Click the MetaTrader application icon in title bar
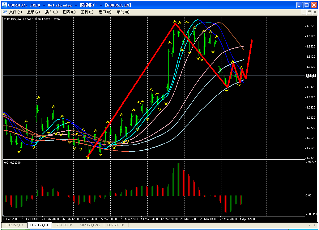Viewport: 319px width, 230px height. (4, 5)
